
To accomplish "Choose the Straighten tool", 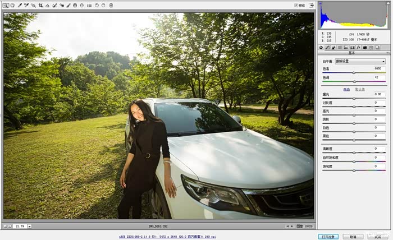I will (47, 5).
